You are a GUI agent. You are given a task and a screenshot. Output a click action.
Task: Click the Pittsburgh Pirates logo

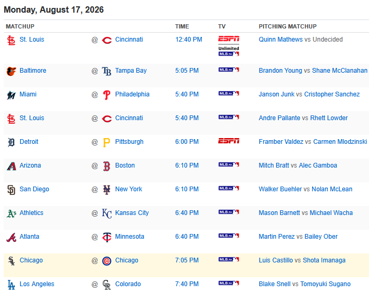pyautogui.click(x=106, y=142)
